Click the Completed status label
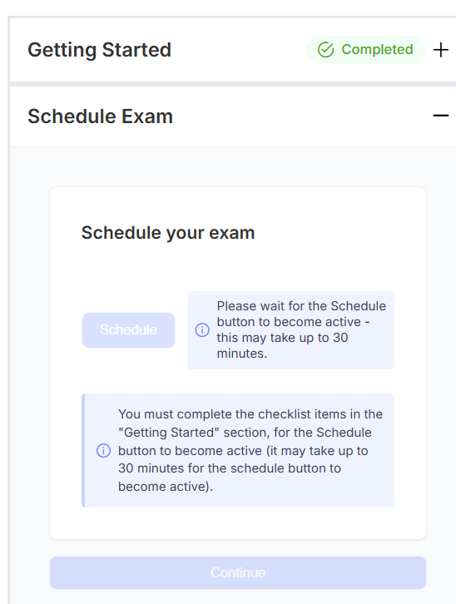The height and width of the screenshot is (604, 456). click(x=377, y=49)
